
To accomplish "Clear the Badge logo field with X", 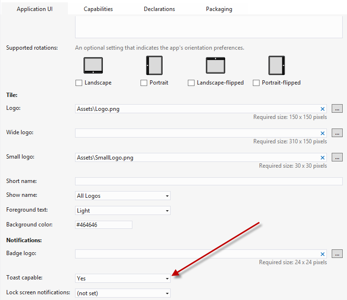I will (x=323, y=254).
